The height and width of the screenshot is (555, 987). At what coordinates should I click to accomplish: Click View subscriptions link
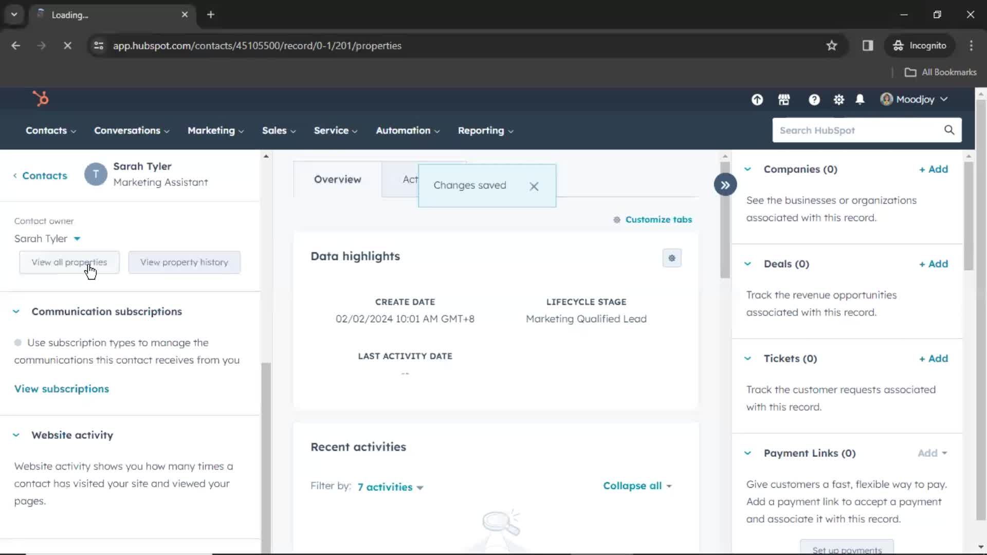click(61, 388)
